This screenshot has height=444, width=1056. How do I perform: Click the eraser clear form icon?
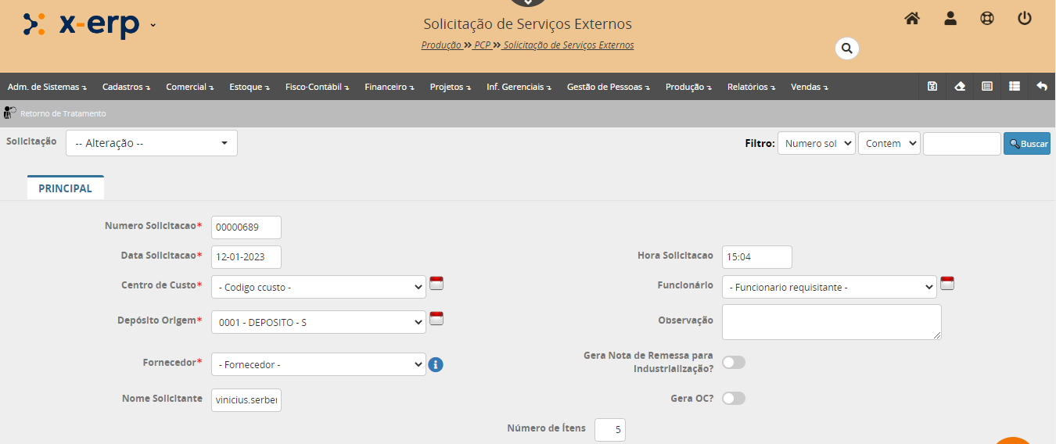pos(960,87)
